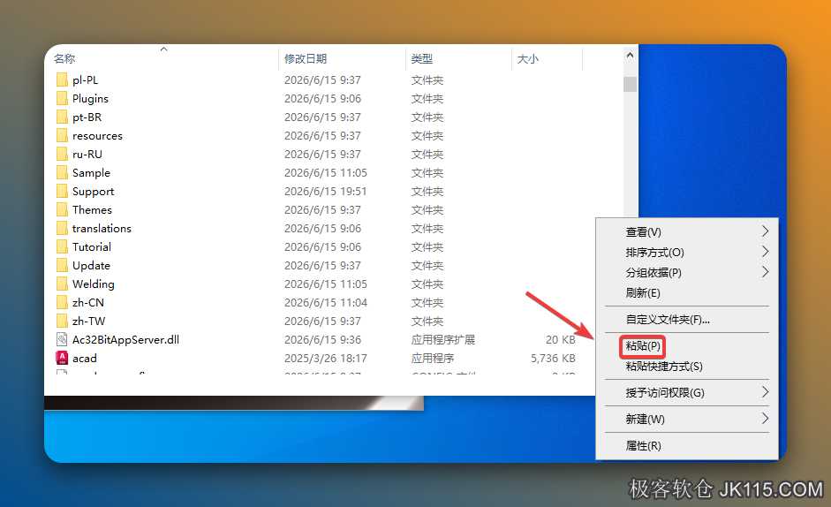Click type 应用程序 in the acad row
Image resolution: width=831 pixels, height=507 pixels.
433,359
